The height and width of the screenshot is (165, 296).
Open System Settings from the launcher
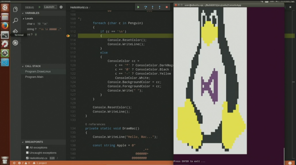click(x=5, y=44)
